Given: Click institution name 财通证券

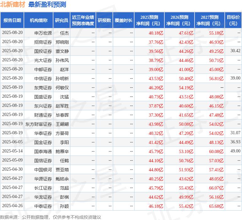Looking at the screenshot, I should [43, 115].
